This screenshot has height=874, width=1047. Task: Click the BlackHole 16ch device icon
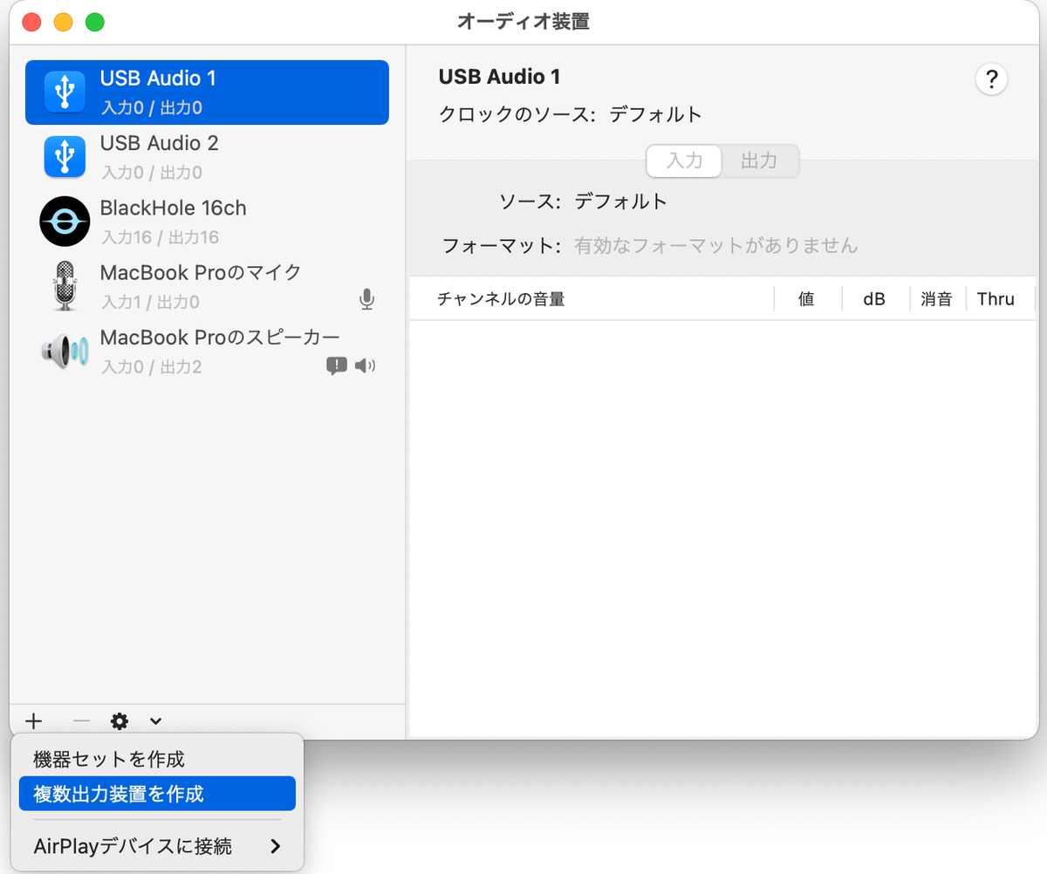click(65, 222)
